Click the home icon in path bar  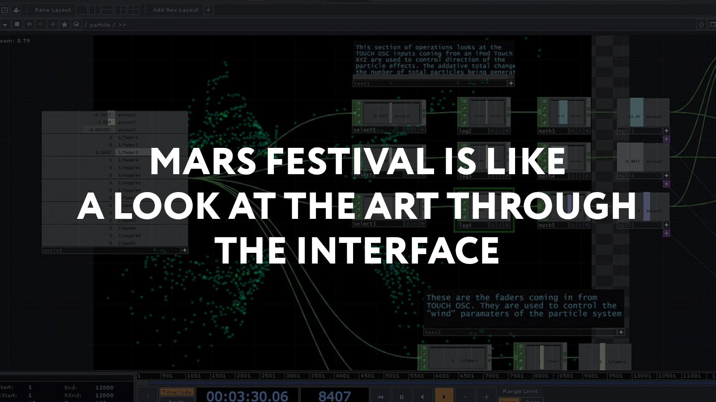(x=76, y=24)
